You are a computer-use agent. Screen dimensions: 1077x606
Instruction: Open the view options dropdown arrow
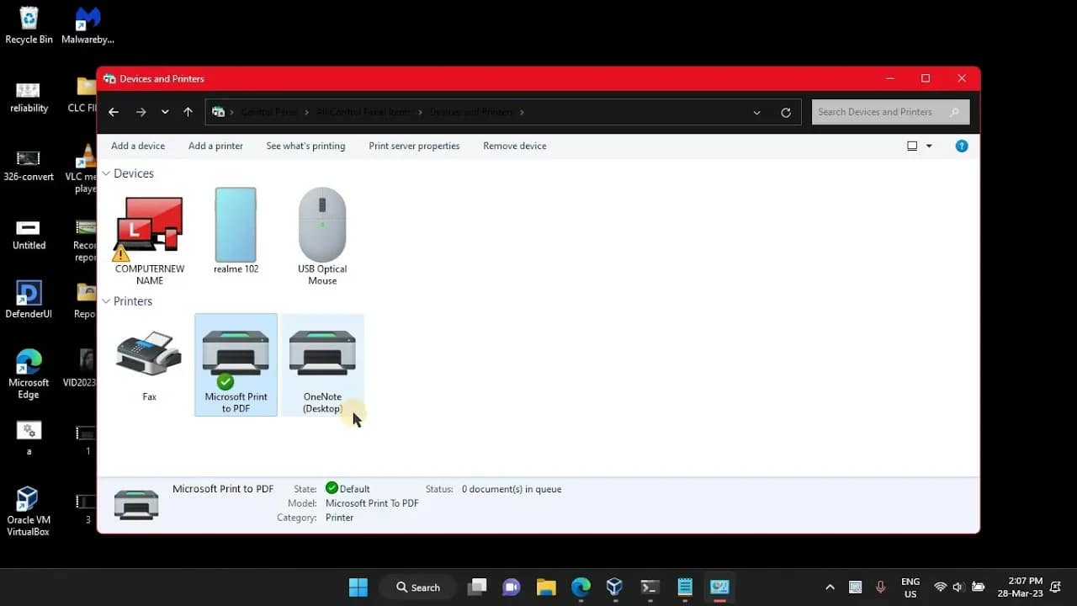click(929, 146)
